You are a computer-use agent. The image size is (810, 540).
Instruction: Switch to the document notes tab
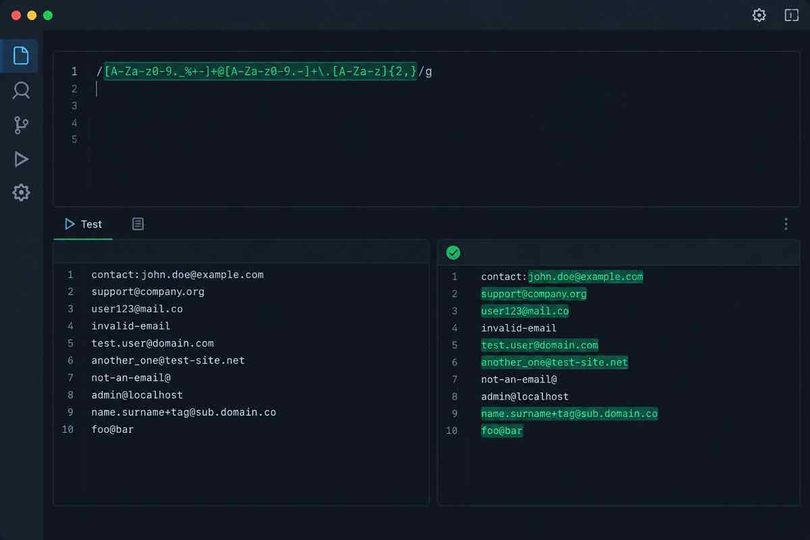click(x=138, y=224)
